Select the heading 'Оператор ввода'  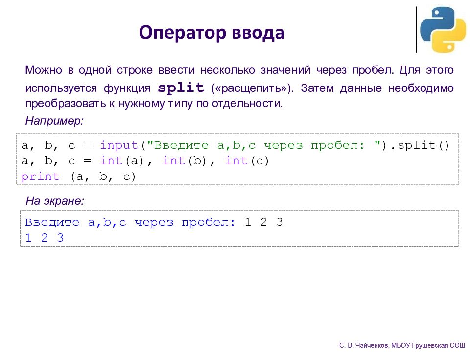(x=211, y=33)
